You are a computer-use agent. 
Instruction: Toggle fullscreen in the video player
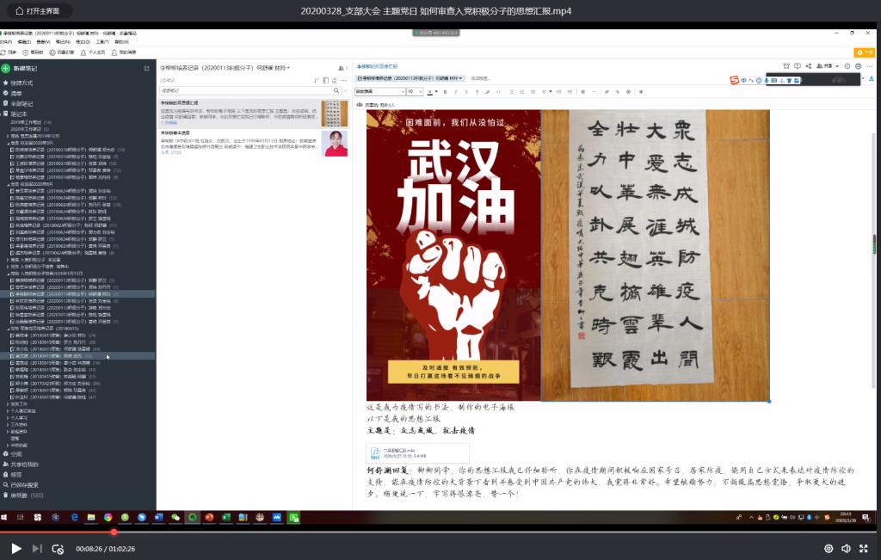(864, 548)
